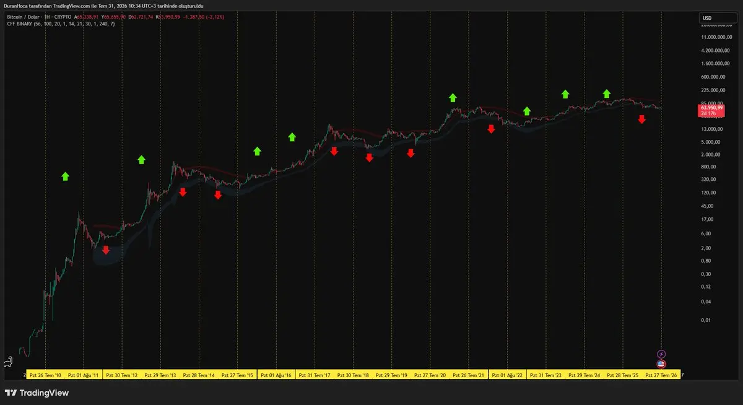The height and width of the screenshot is (405, 743).
Task: Click the 120,00 price axis label
Action: (708, 193)
